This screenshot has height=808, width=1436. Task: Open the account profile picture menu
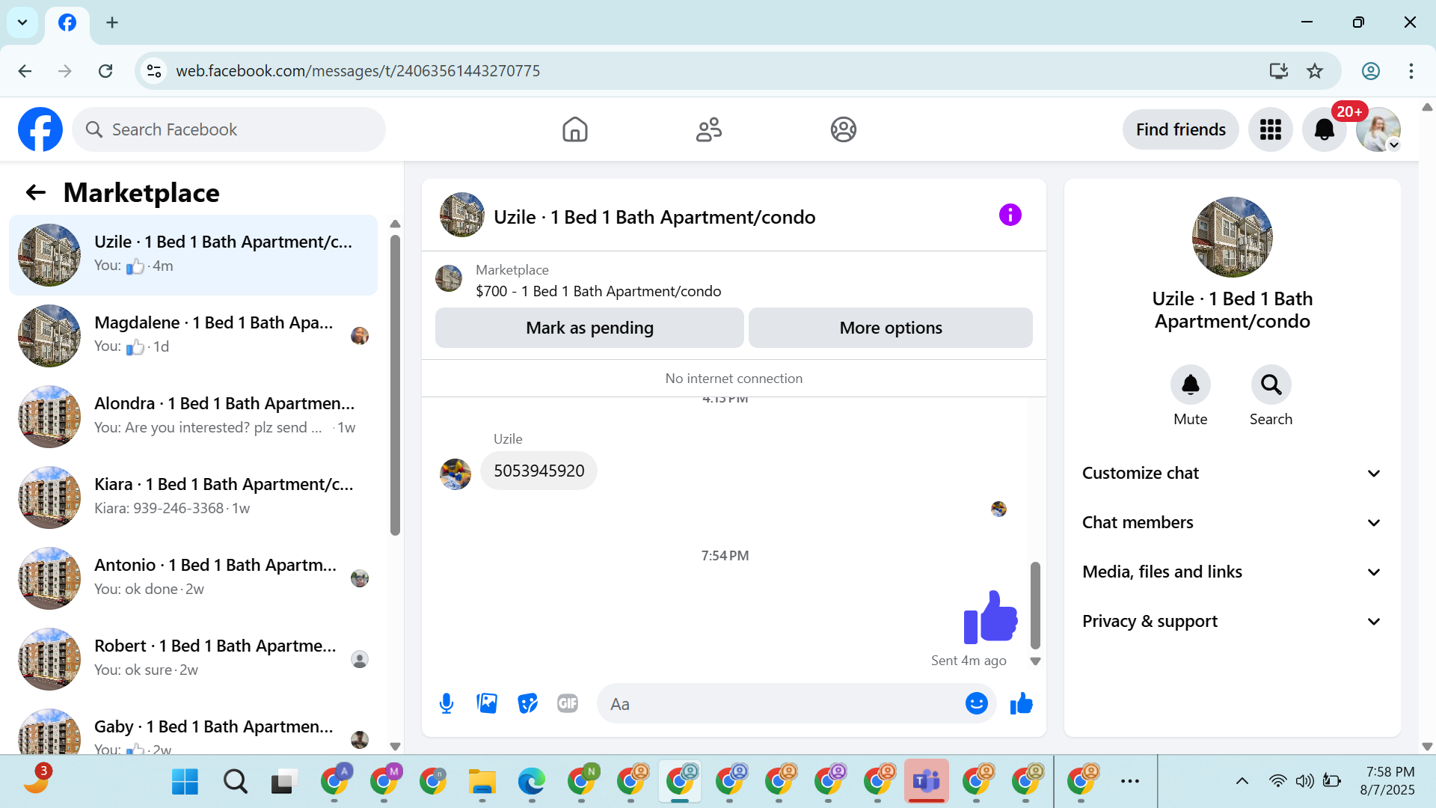click(x=1378, y=129)
